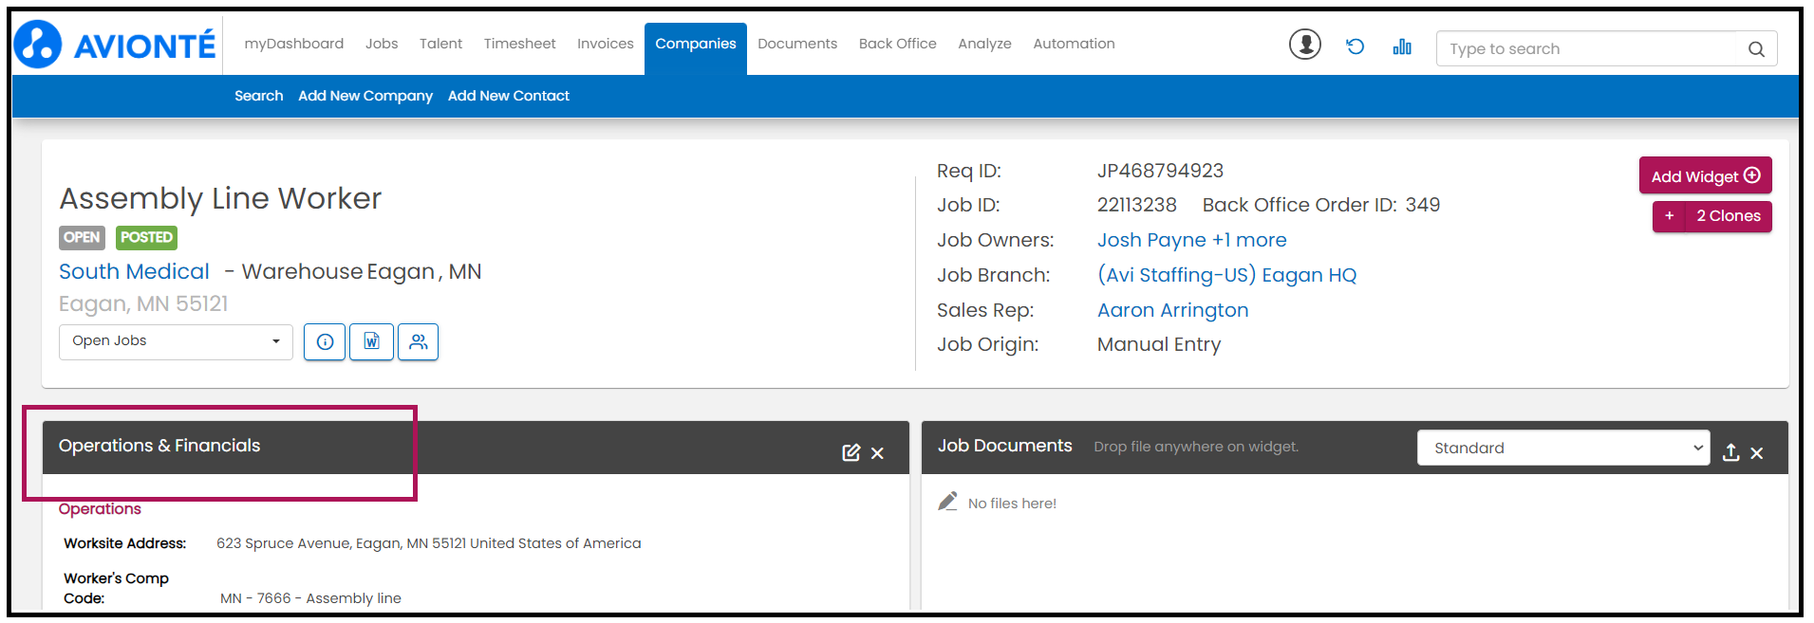Image resolution: width=1814 pixels, height=623 pixels.
Task: Open the user profile icon
Action: click(1304, 44)
